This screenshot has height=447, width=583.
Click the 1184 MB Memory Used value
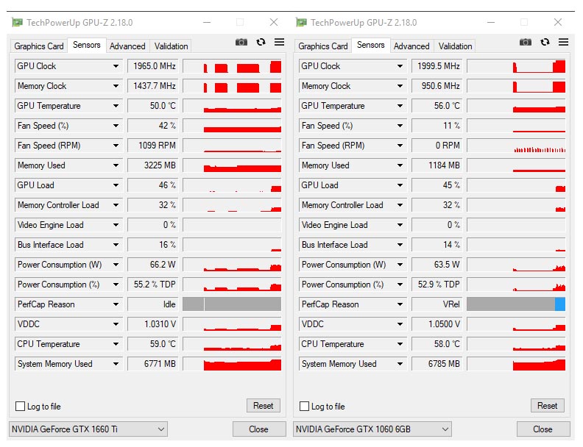click(437, 165)
